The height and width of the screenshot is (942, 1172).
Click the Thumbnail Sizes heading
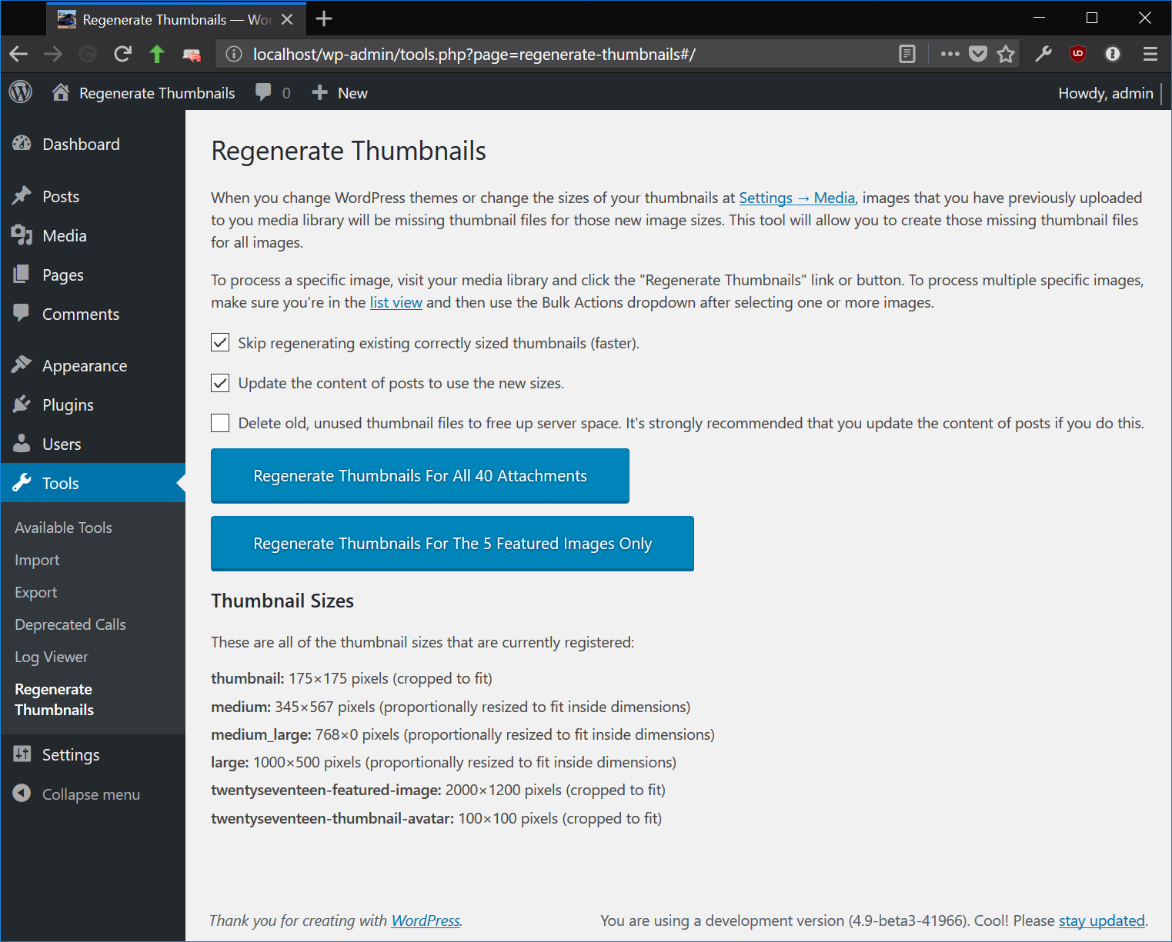282,601
